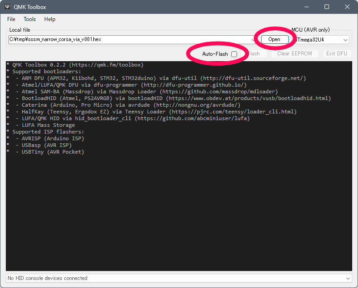Screen dimensions: 358x288
Task: Click the 'MCU (AVR only)' group label
Action: (311, 30)
